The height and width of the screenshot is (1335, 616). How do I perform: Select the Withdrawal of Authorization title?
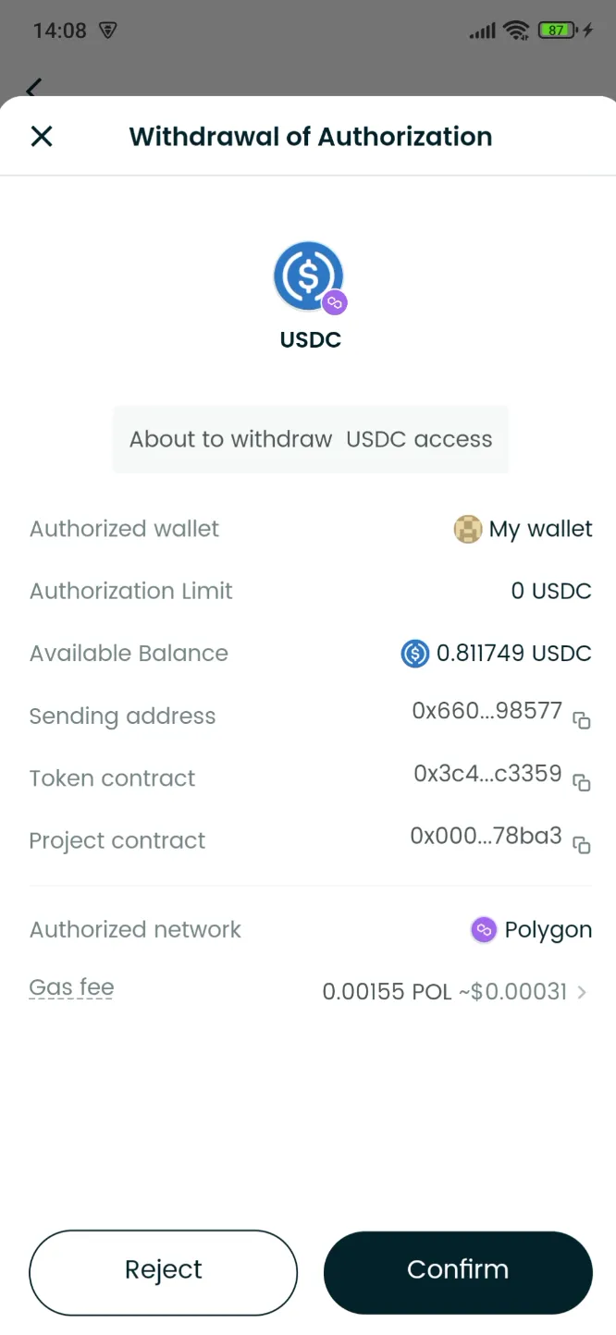[310, 136]
